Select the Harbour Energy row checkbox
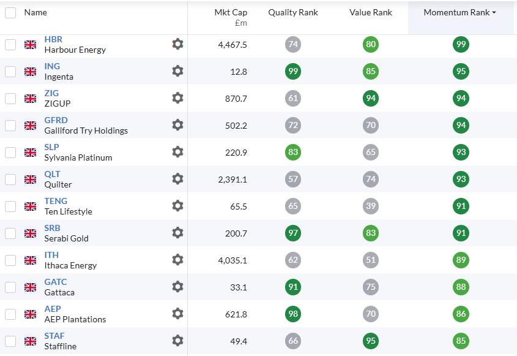Viewport: 517px width, 356px height. 10,45
